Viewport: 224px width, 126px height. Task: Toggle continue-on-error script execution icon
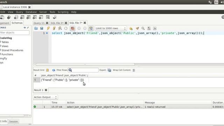click(x=72, y=28)
